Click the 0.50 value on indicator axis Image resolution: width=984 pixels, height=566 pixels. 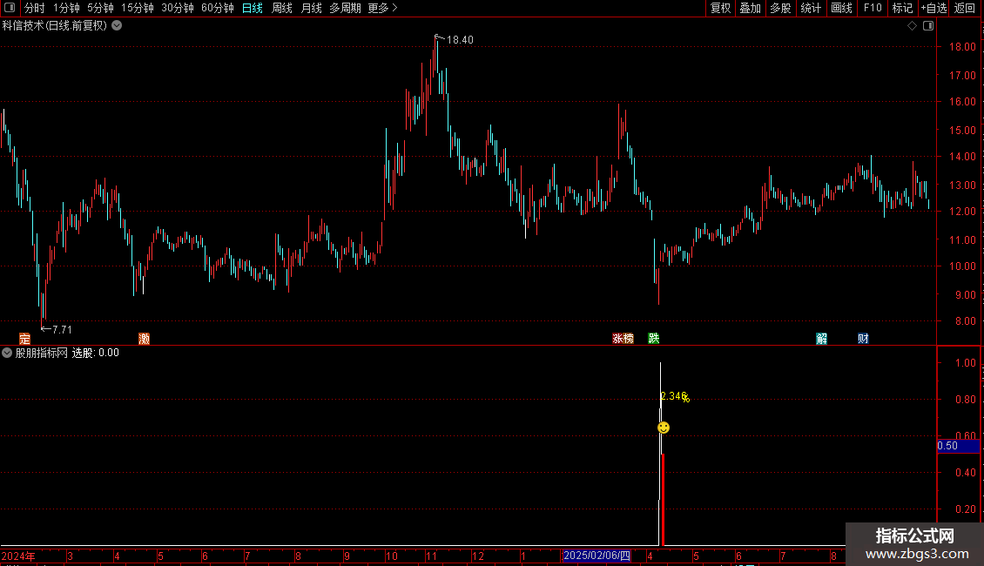[947, 446]
